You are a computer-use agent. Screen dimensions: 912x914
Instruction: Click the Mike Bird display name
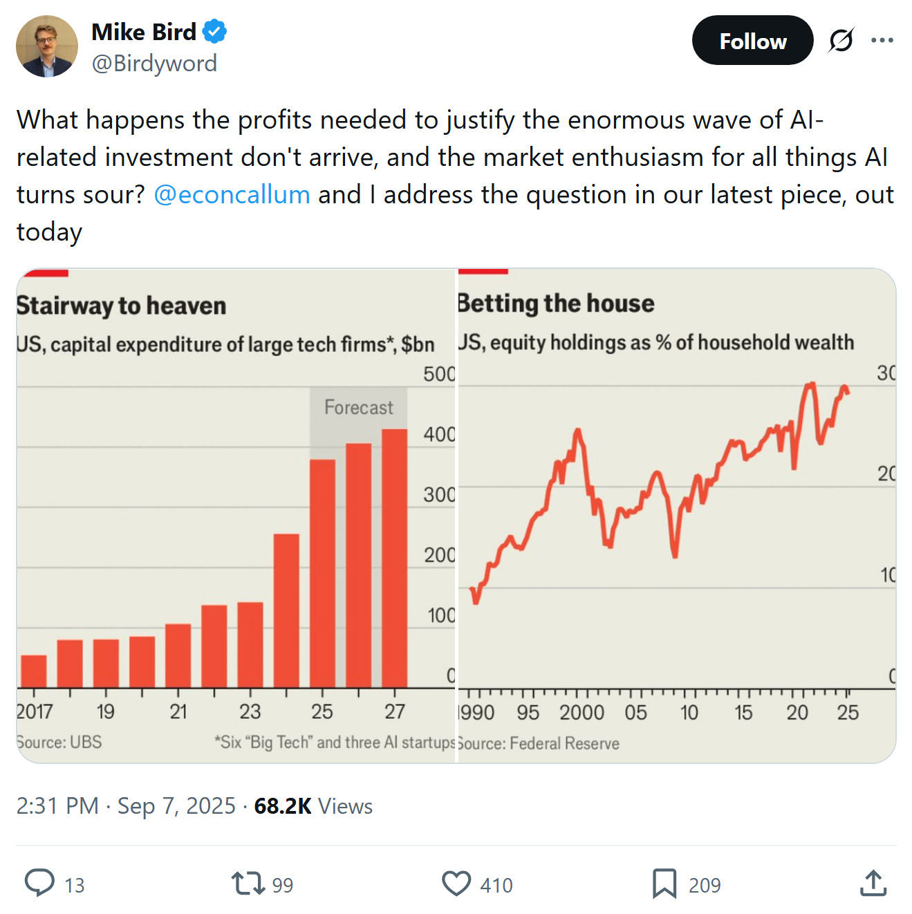click(x=144, y=32)
